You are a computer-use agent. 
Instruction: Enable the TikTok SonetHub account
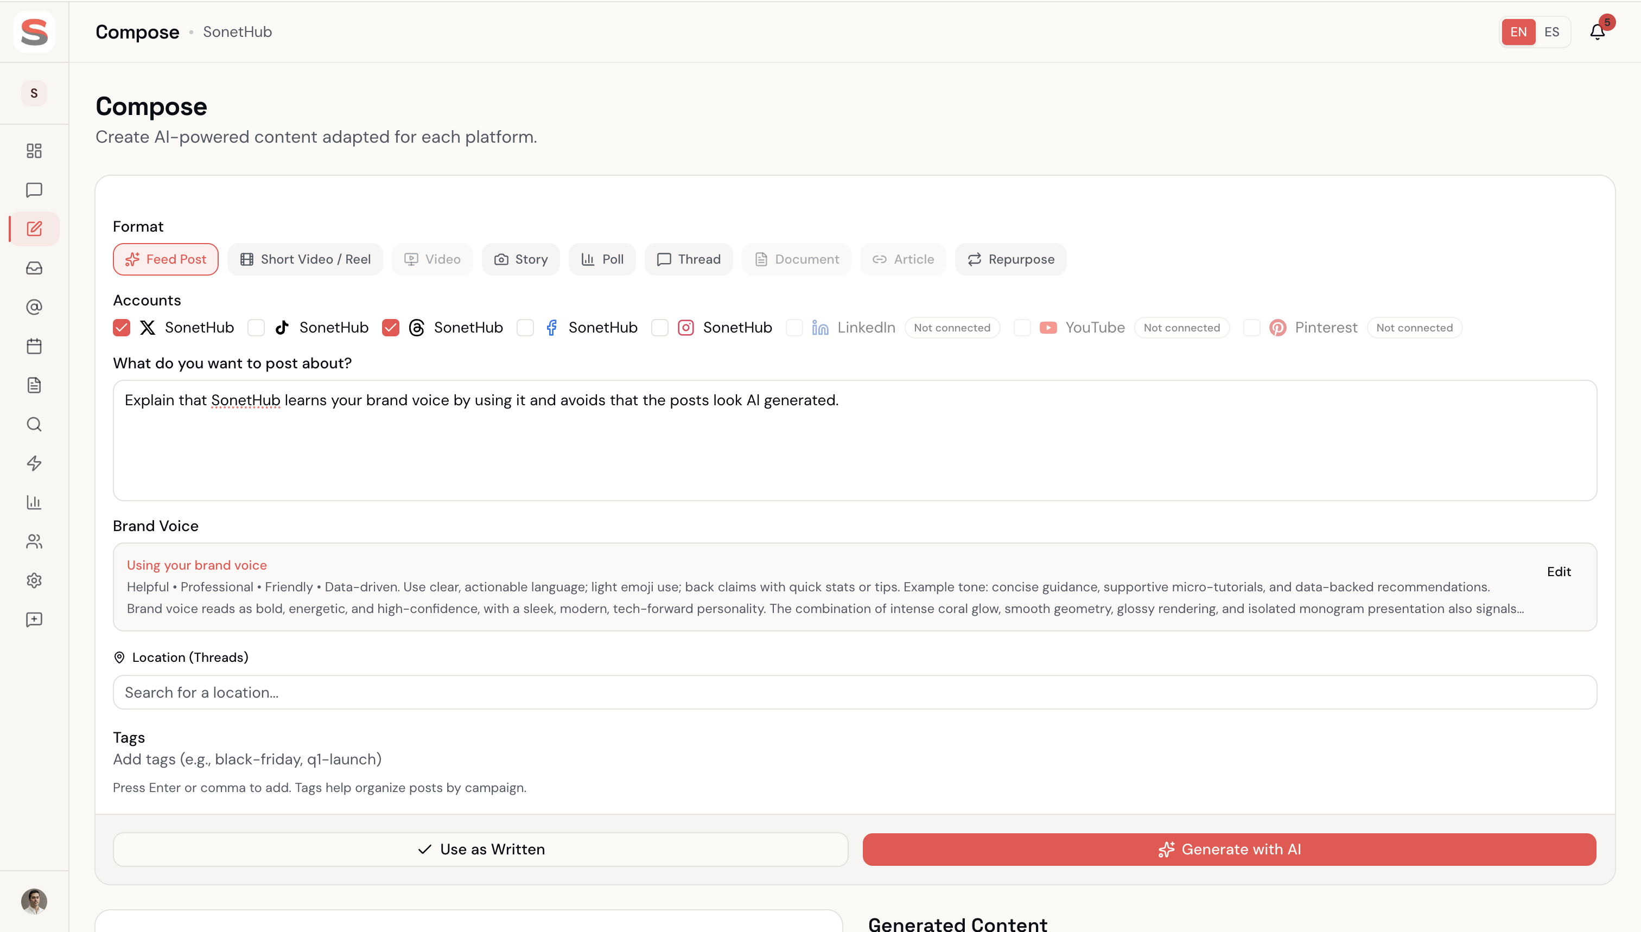[x=256, y=327]
